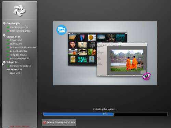Select the Konfiguráció section heading
This screenshot has height=128, width=171.
pyautogui.click(x=14, y=70)
